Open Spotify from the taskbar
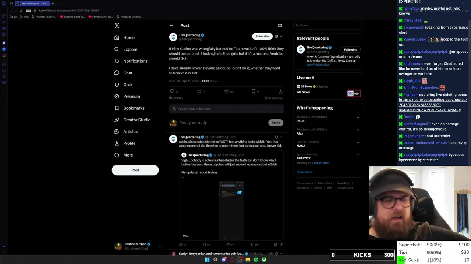 (x=256, y=260)
